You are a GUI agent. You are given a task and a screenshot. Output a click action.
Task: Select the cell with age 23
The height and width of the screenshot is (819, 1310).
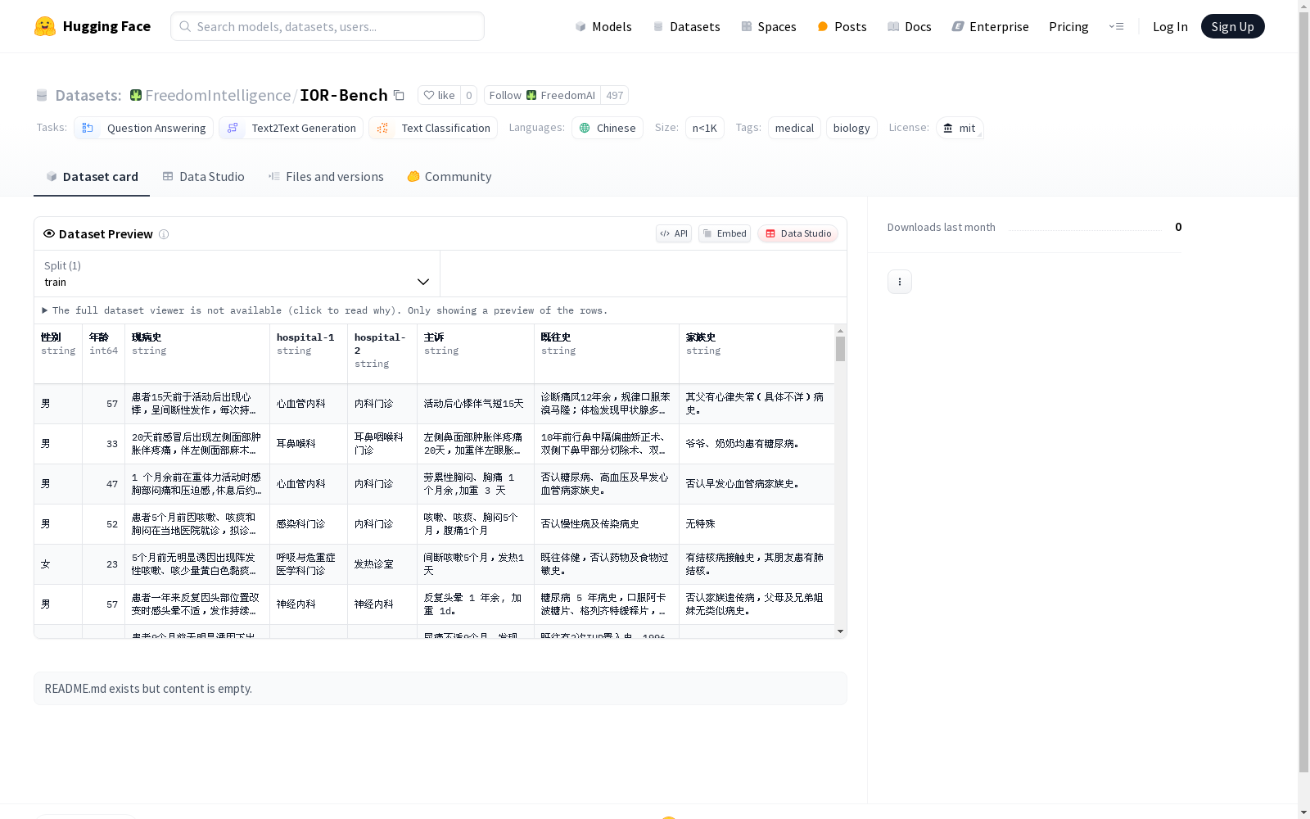[x=104, y=564]
